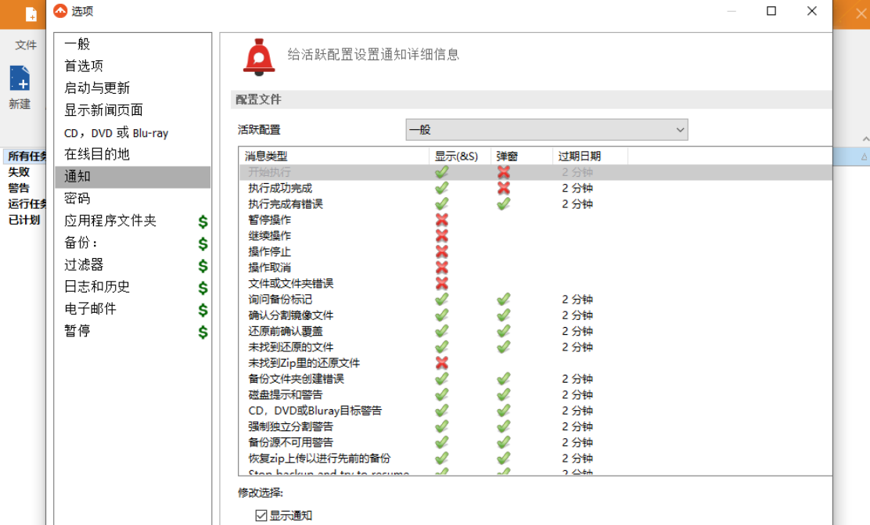Enable 显示 for the 暂停操作 row
The height and width of the screenshot is (525, 870).
pyautogui.click(x=442, y=220)
